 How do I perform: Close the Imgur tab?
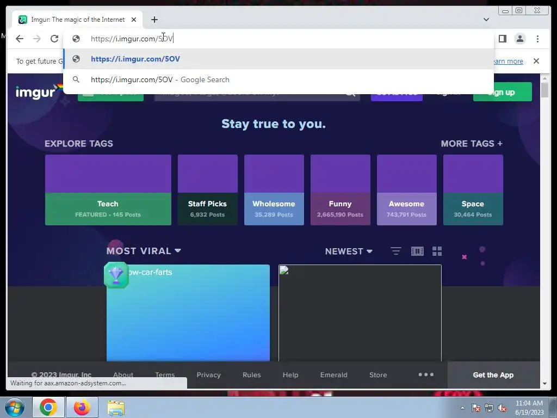point(134,20)
